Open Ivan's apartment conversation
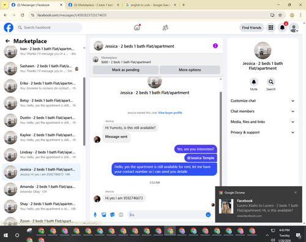 coord(41,51)
